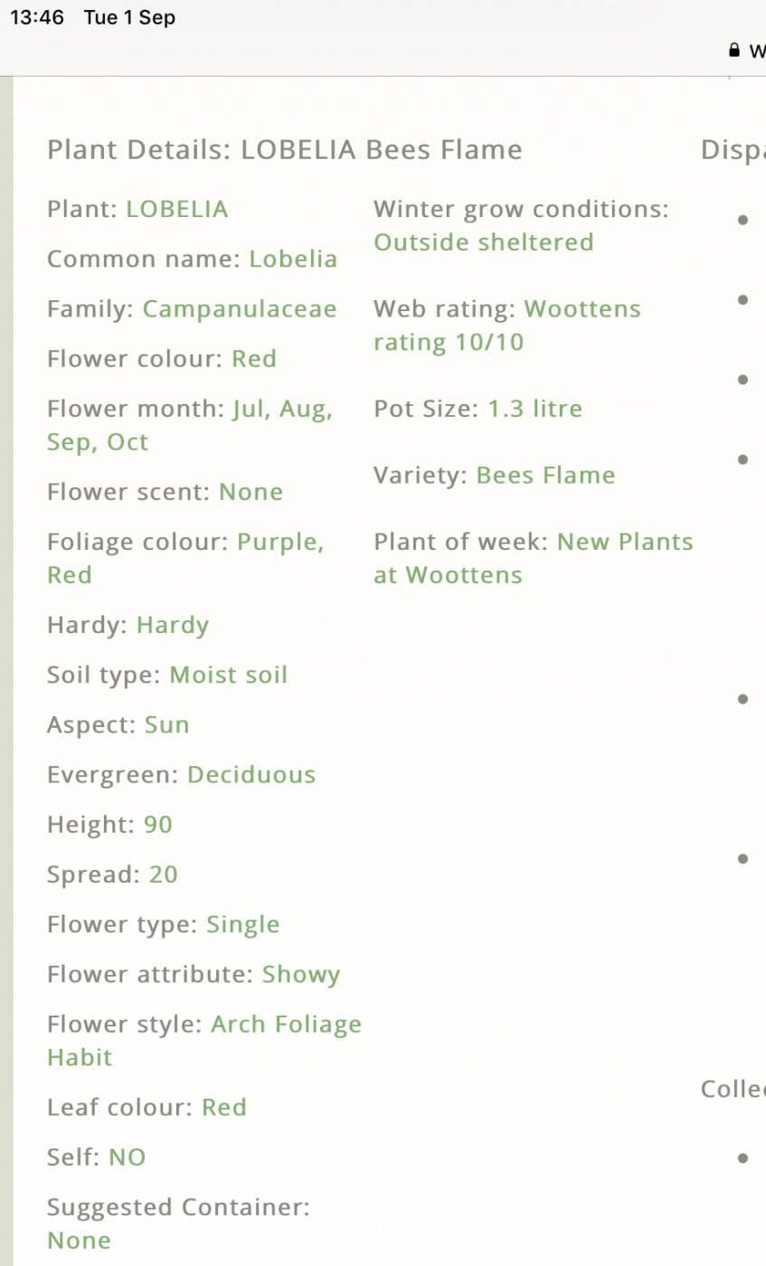
Task: Open the Hardy attribute link
Action: [173, 626]
